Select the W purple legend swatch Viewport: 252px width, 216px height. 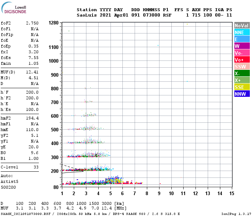[242, 46]
